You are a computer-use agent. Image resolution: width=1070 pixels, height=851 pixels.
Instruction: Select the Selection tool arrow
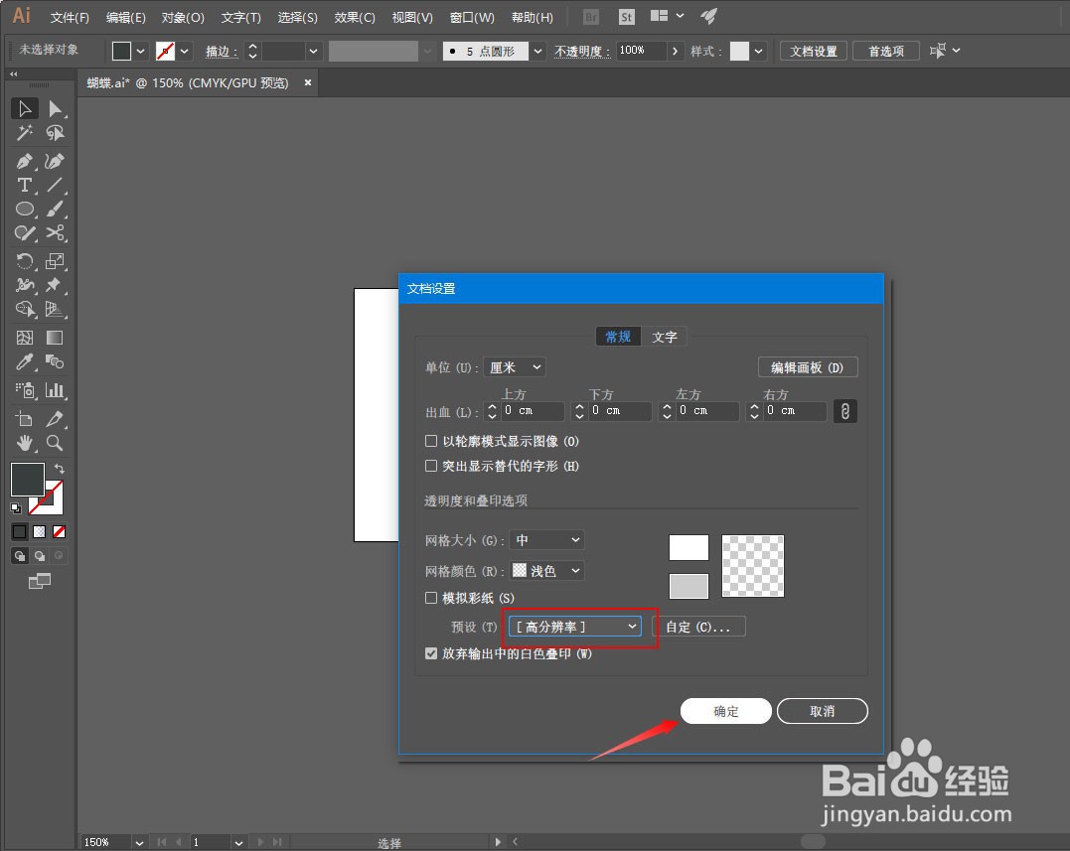coord(25,109)
